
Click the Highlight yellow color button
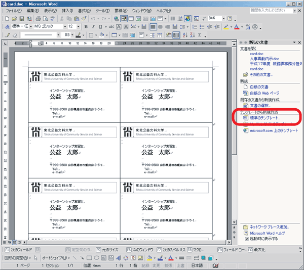click(x=226, y=27)
